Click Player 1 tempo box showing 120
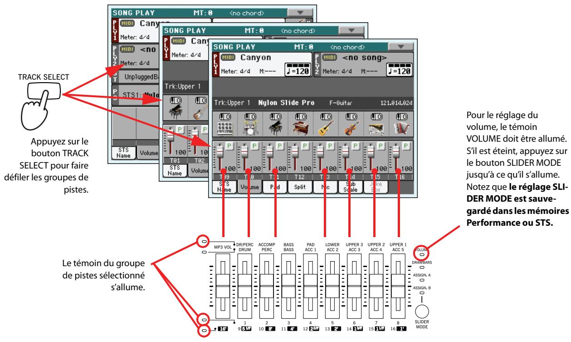Screen dimensions: 571x342 click(298, 69)
